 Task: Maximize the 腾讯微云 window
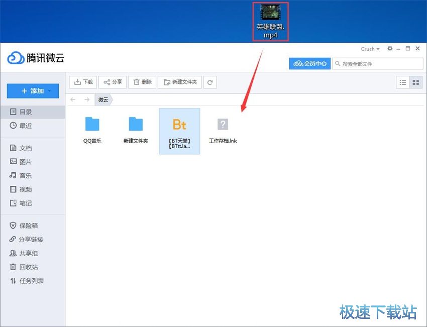408,48
